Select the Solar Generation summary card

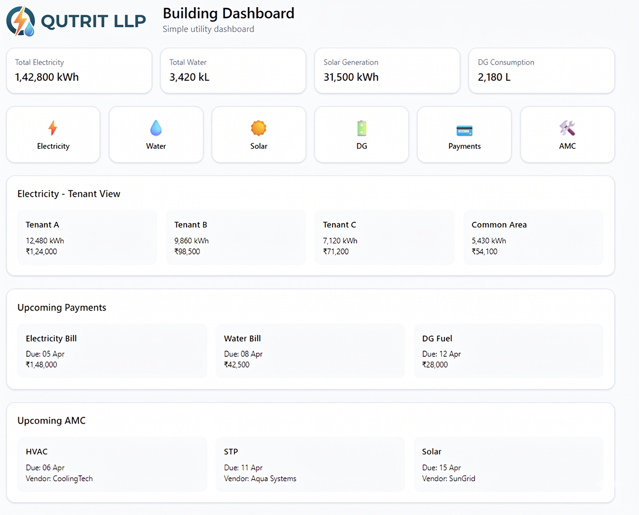(x=387, y=71)
